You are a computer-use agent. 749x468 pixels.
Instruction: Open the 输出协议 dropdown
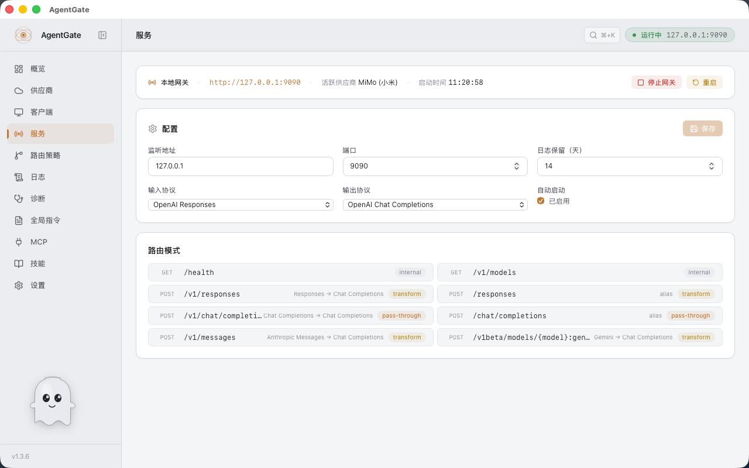pos(435,205)
